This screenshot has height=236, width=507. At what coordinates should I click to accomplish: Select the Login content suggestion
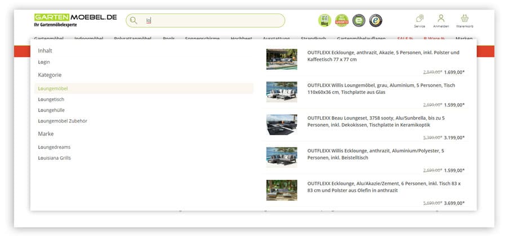pos(44,62)
